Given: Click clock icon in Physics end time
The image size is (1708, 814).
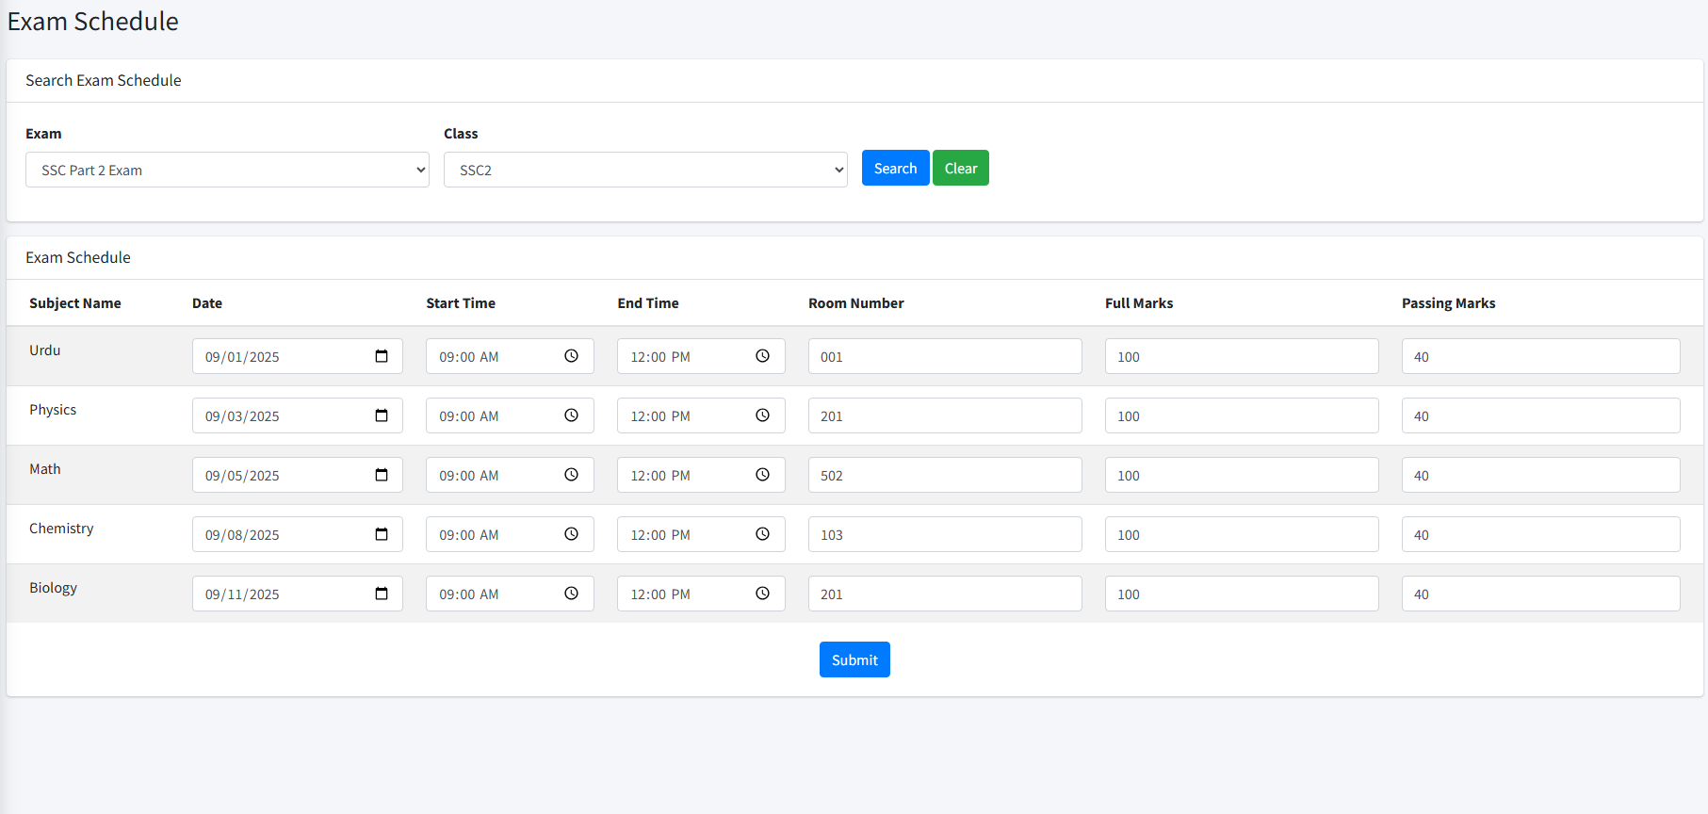Looking at the screenshot, I should click(x=762, y=415).
